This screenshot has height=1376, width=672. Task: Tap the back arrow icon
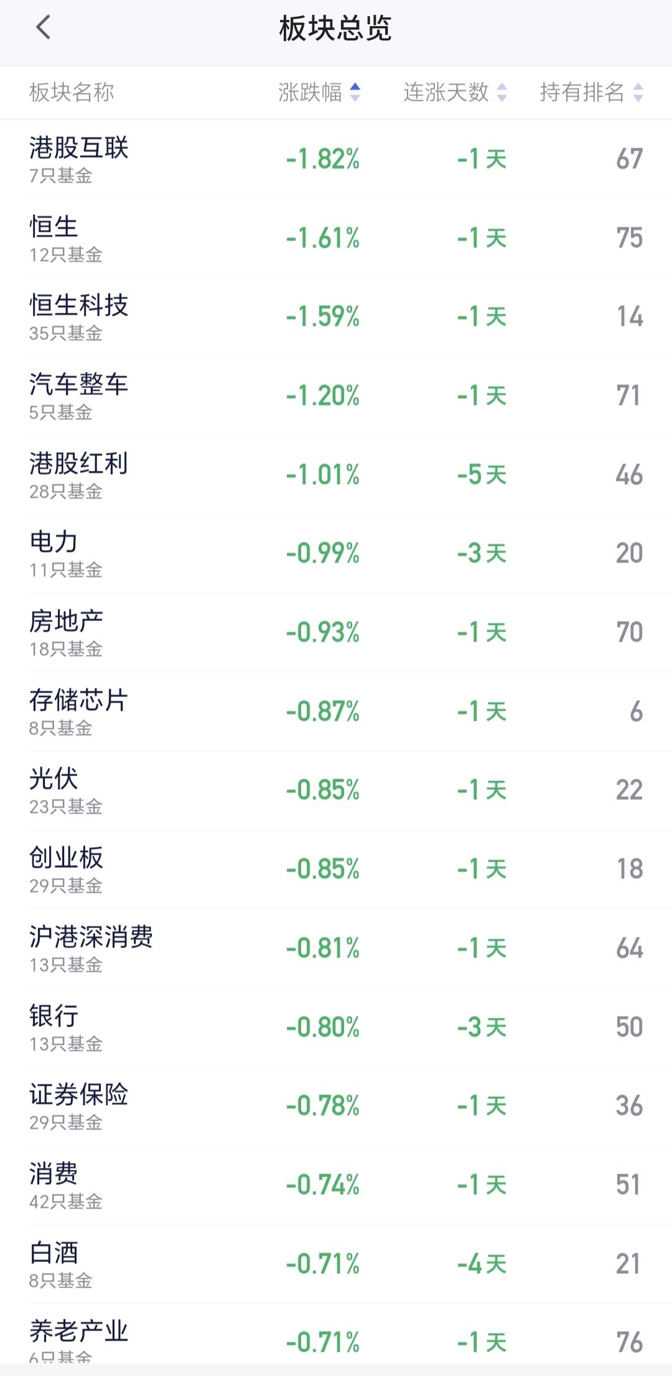43,28
